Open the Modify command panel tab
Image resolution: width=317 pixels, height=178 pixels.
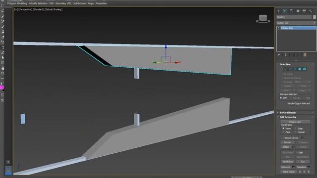click(285, 11)
